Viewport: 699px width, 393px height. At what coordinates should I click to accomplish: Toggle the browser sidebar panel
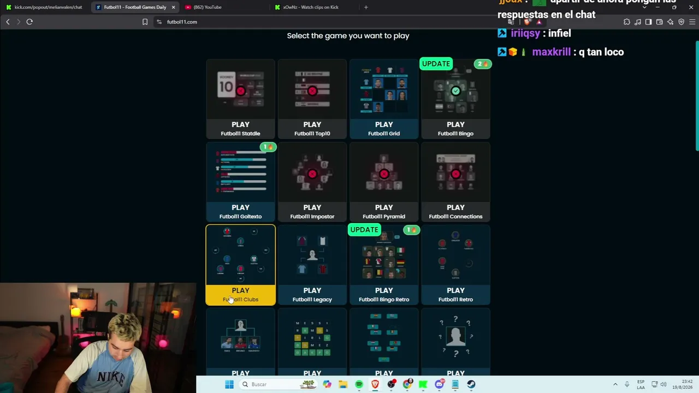point(648,22)
